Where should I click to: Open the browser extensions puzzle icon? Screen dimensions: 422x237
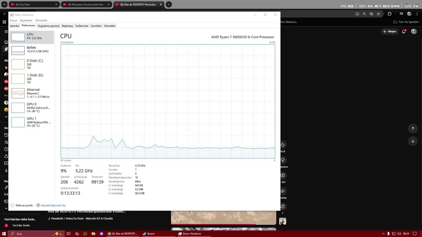[390, 14]
